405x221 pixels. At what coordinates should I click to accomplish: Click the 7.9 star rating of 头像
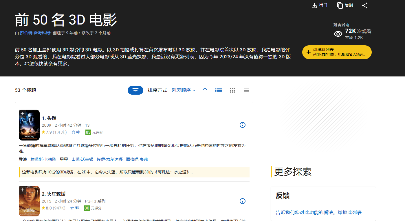tap(54, 132)
